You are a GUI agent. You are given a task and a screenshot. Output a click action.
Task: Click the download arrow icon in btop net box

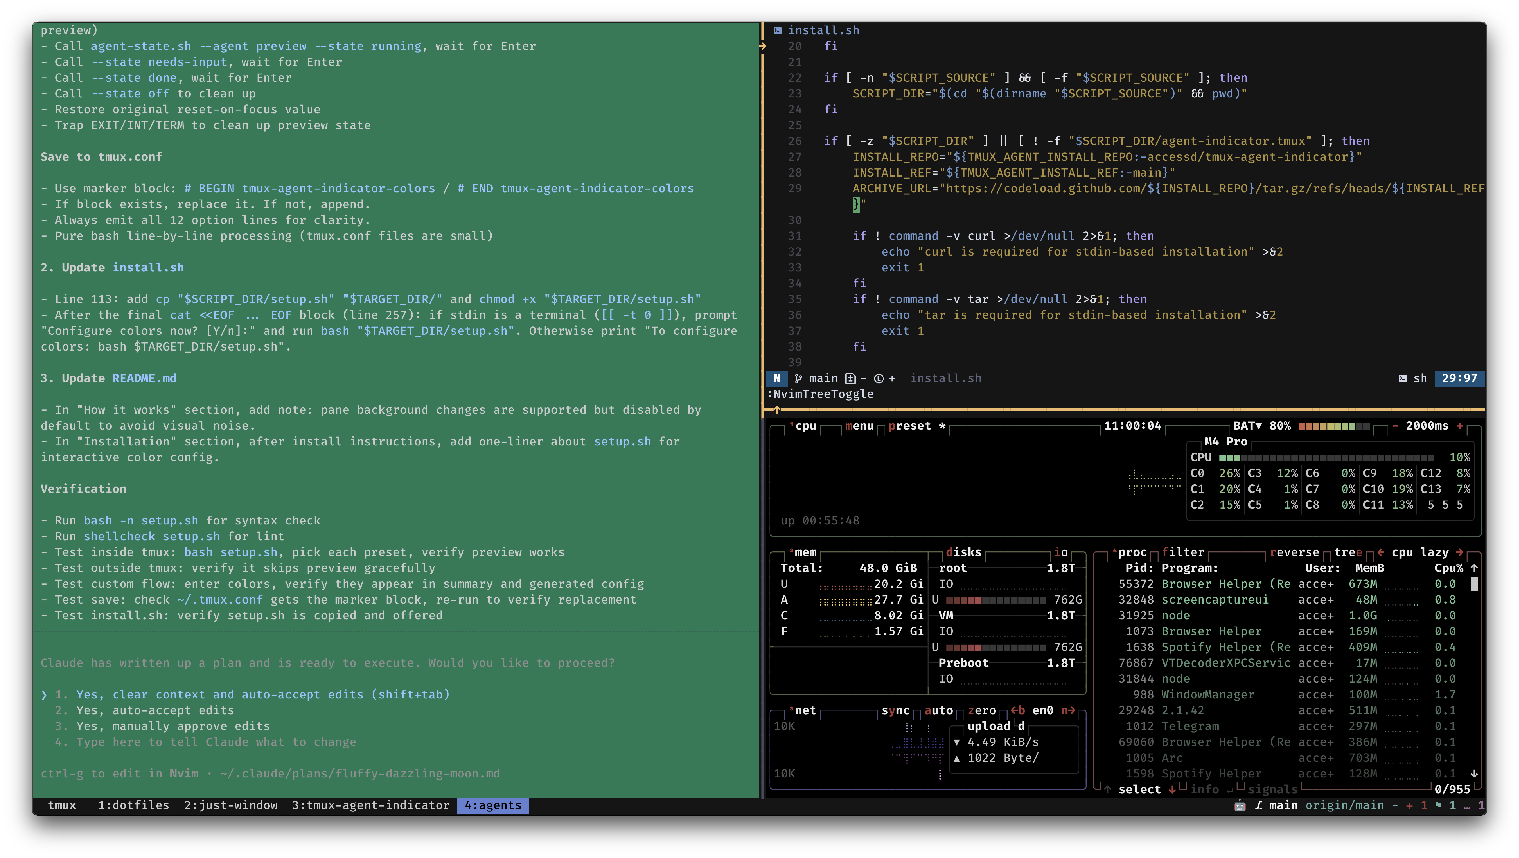(x=956, y=742)
